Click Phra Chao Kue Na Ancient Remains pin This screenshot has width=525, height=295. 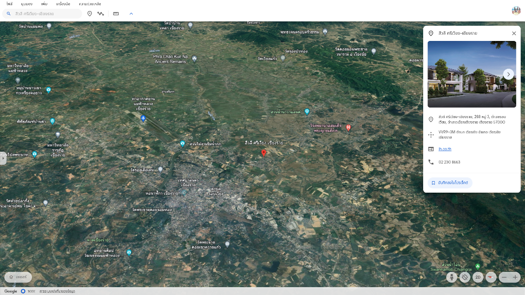point(194,59)
